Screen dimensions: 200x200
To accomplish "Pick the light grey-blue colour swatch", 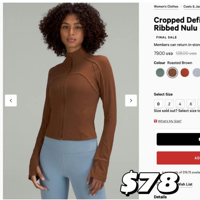I will [x=196, y=72].
